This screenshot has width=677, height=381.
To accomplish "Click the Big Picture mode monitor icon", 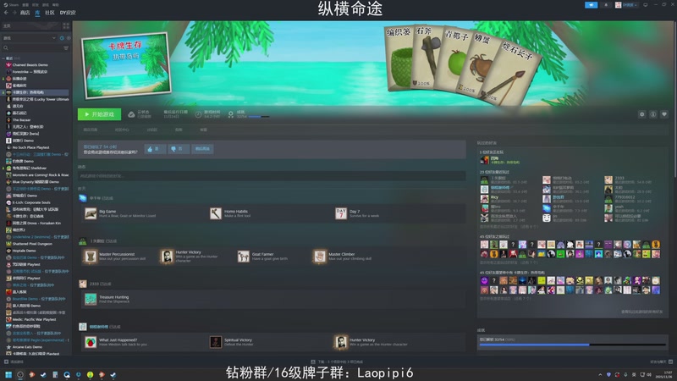I will tap(646, 5).
